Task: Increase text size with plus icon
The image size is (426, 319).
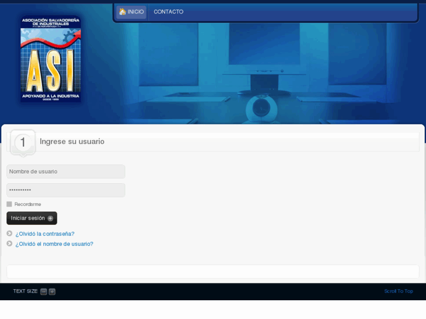Action: click(x=52, y=291)
